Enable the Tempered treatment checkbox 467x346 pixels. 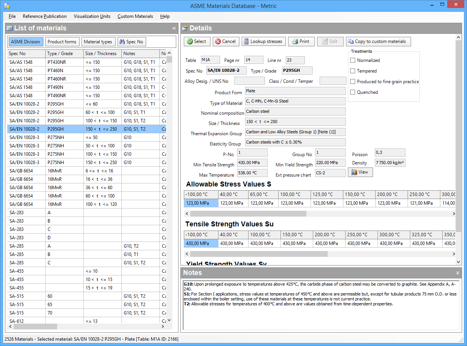[353, 71]
